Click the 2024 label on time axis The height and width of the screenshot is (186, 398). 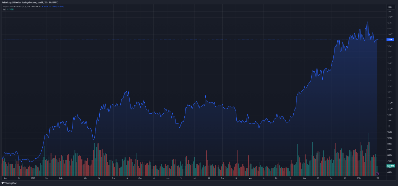pyautogui.click(x=359, y=178)
